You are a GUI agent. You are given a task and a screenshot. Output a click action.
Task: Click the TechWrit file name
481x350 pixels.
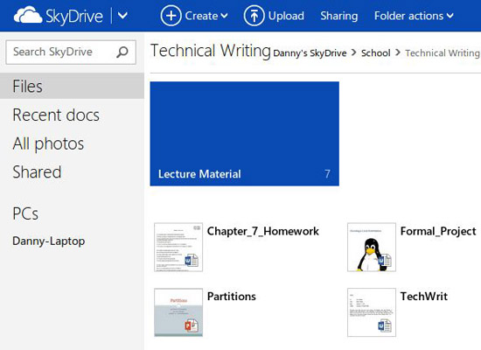424,297
